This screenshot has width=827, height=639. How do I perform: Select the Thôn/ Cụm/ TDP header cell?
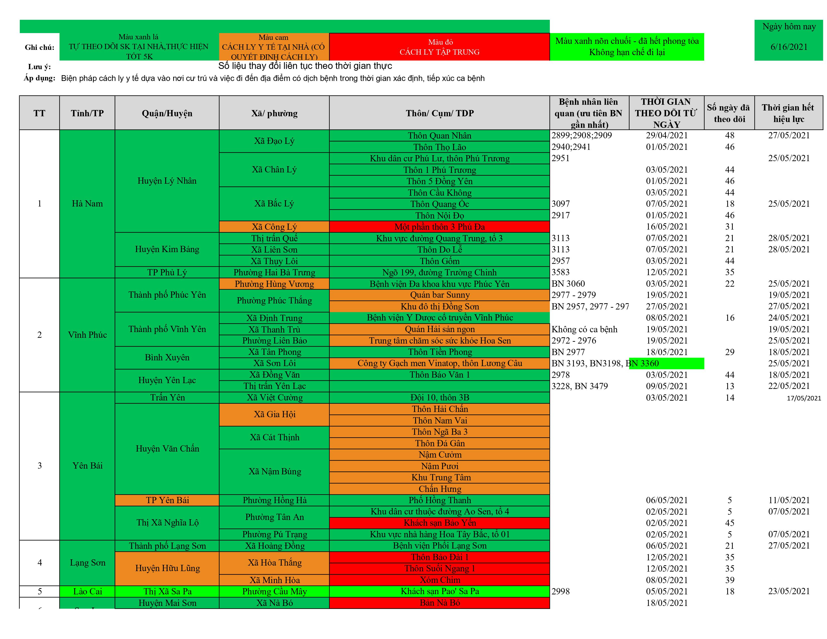point(439,113)
